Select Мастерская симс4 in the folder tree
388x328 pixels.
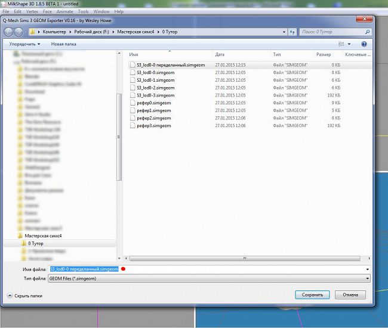pos(43,236)
